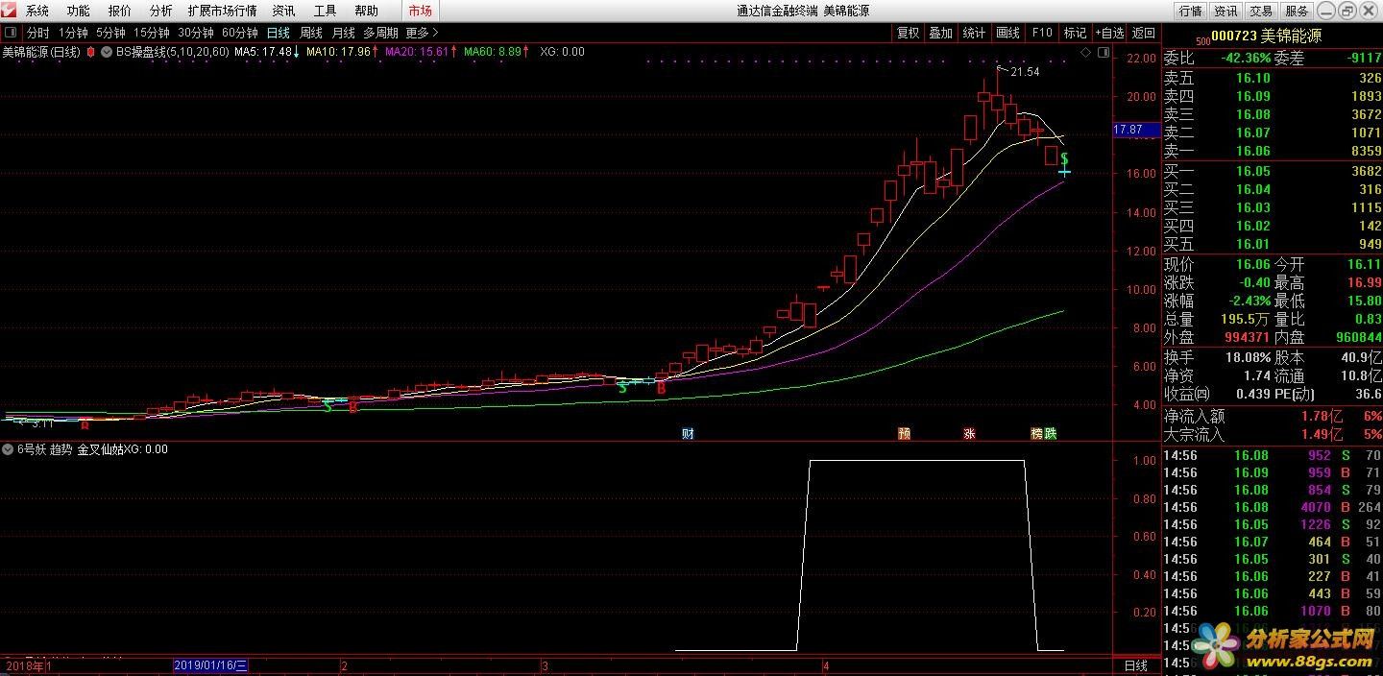Click the 卖五 price 16.10
This screenshot has width=1383, height=676.
point(1252,78)
